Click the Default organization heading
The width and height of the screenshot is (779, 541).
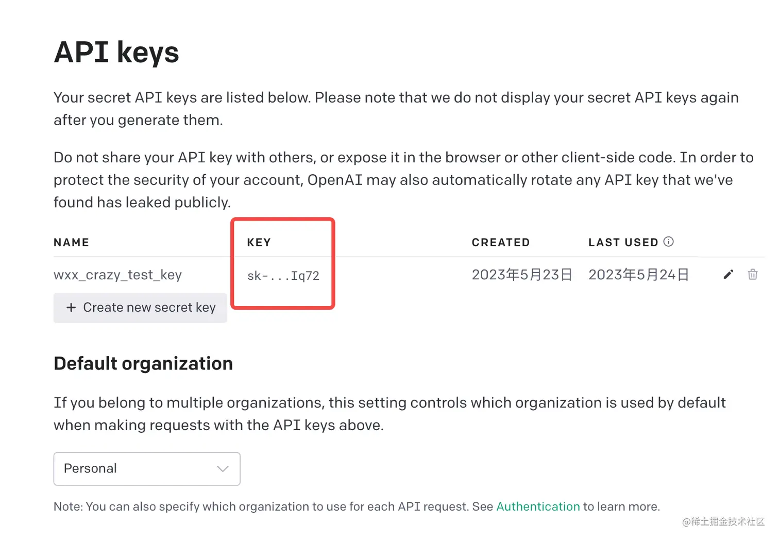point(143,364)
